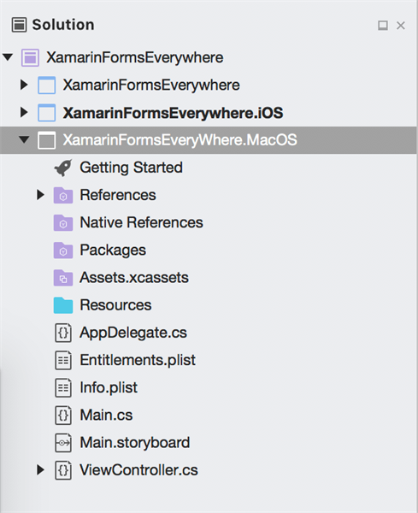Viewport: 418px width, 513px height.
Task: Click the Main.cs code file icon
Action: (x=63, y=416)
